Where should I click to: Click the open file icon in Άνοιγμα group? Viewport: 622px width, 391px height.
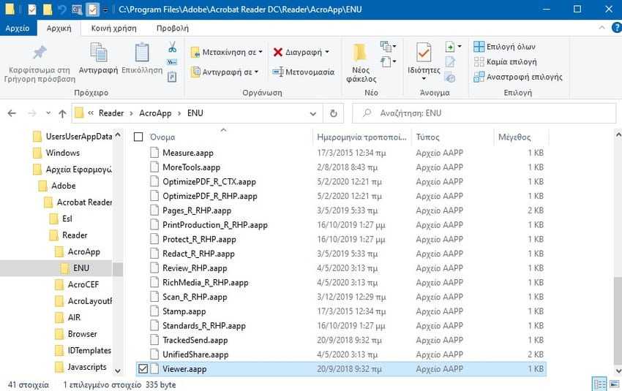coord(450,47)
